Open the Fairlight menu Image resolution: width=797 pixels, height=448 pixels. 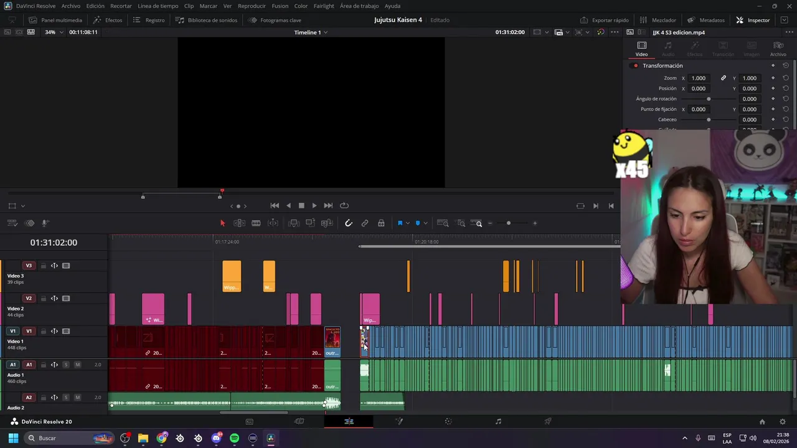[324, 6]
